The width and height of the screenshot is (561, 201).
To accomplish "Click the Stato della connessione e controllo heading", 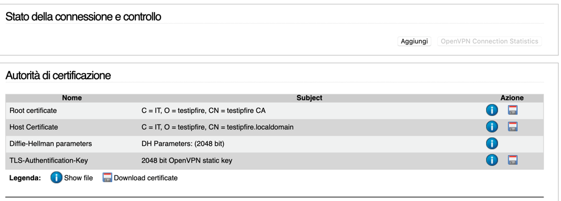I will point(83,16).
